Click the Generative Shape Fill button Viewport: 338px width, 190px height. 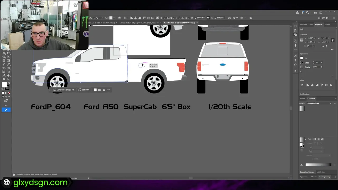(63, 90)
